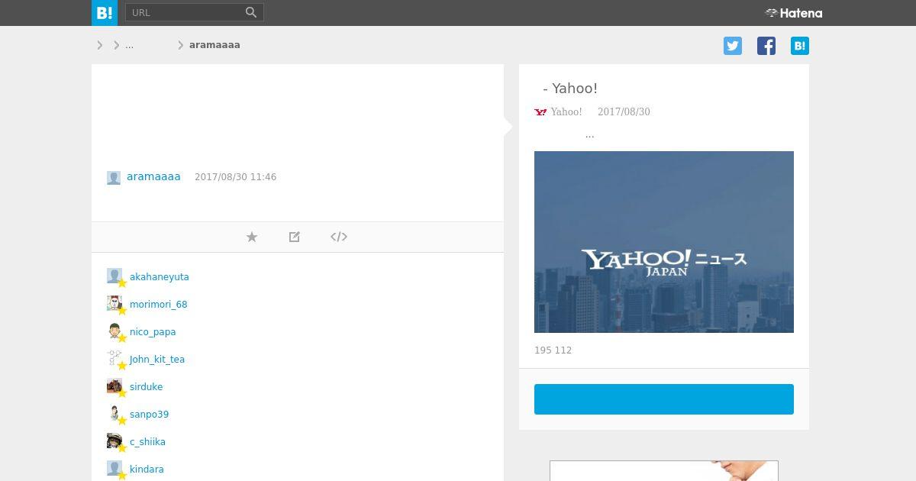Add a star to this comment
Image resolution: width=916 pixels, height=481 pixels.
pyautogui.click(x=252, y=237)
